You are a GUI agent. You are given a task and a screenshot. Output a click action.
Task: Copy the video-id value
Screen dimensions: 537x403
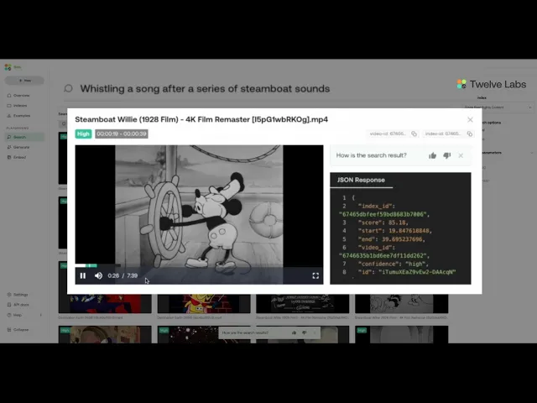click(414, 133)
